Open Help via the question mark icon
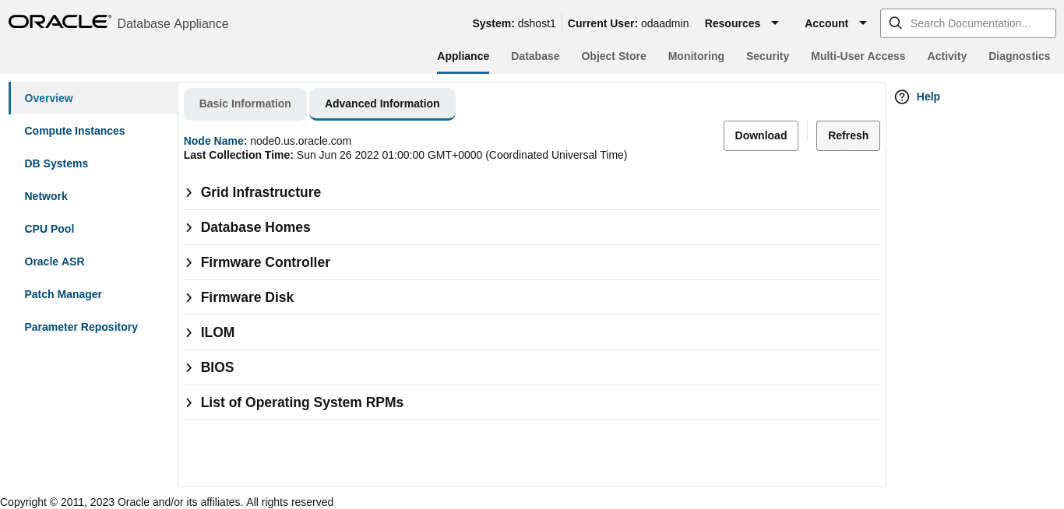This screenshot has width=1064, height=509. [x=901, y=97]
